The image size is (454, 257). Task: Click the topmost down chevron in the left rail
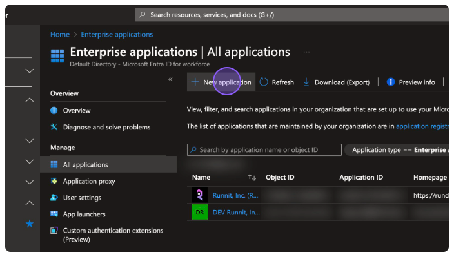30,71
